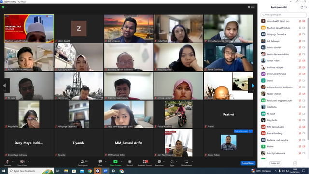This screenshot has height=174, width=309.
Task: Click Abhiyoga Deyandra avatar in list
Action: 263,34
